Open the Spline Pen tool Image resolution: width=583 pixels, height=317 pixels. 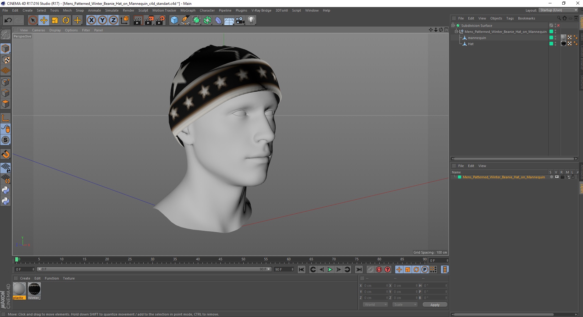(185, 20)
